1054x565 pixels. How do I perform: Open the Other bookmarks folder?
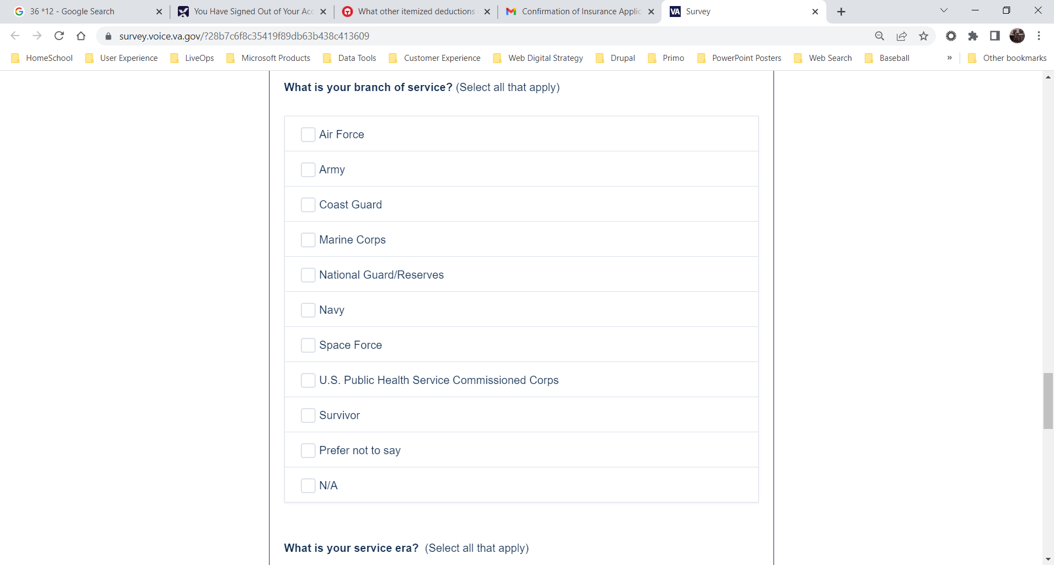(1007, 58)
